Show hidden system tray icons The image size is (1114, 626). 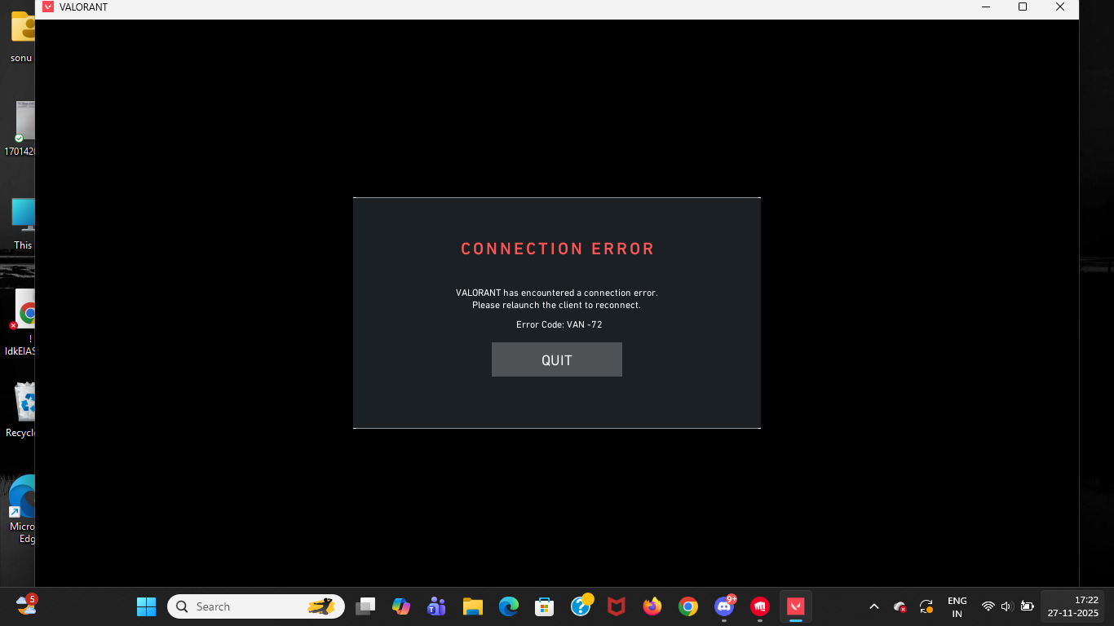click(874, 606)
